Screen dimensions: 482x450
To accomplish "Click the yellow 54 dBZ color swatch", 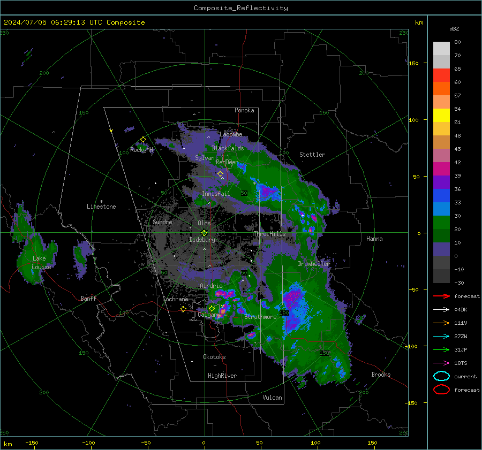I will tap(441, 115).
